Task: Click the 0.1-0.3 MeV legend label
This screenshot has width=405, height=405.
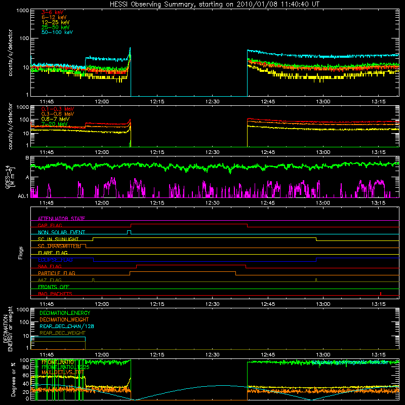Action: [58, 109]
